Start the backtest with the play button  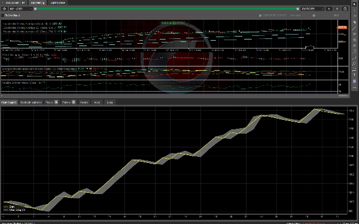pos(329,9)
